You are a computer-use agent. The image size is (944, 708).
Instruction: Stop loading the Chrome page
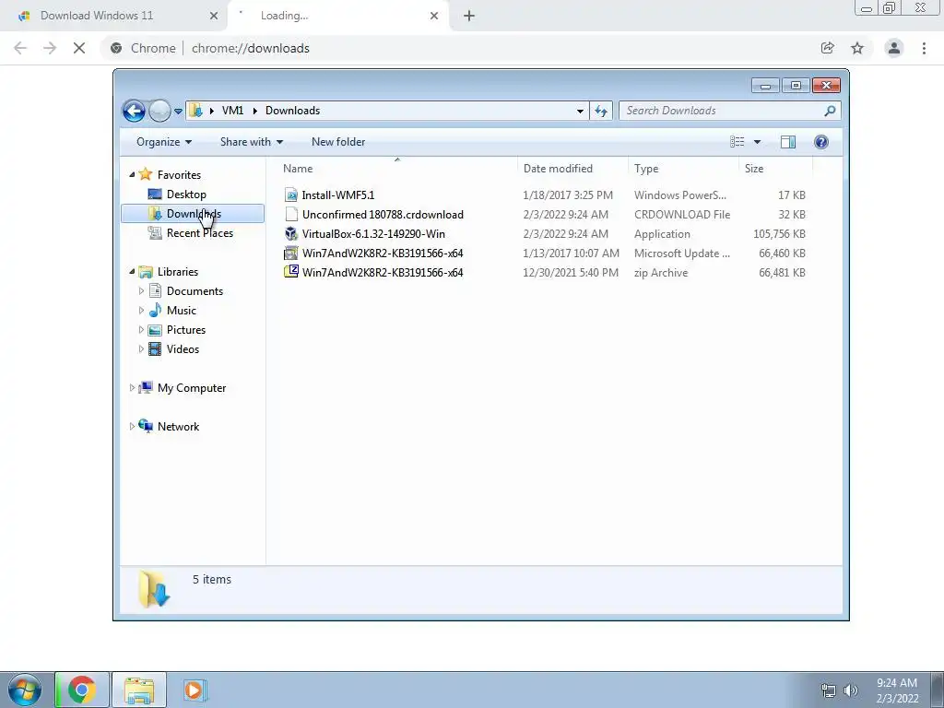click(79, 48)
